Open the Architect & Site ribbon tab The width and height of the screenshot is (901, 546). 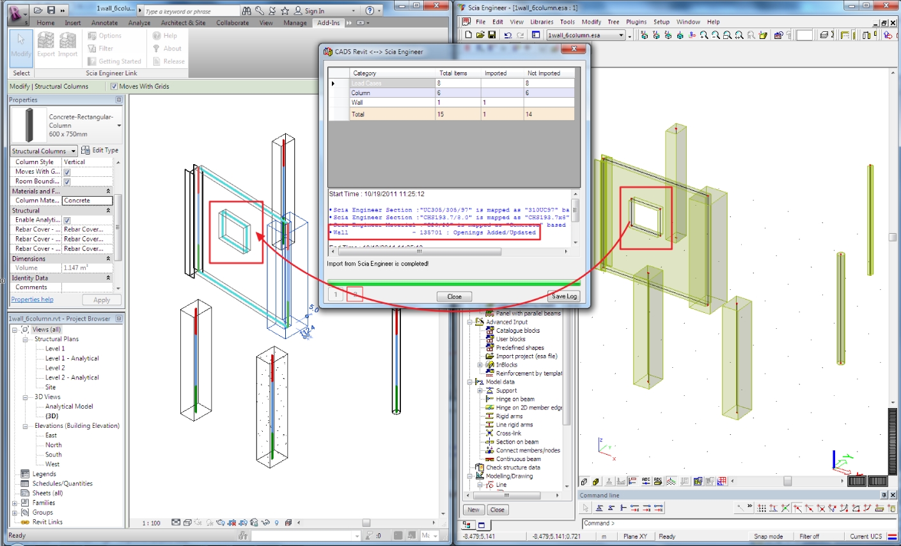coord(183,22)
